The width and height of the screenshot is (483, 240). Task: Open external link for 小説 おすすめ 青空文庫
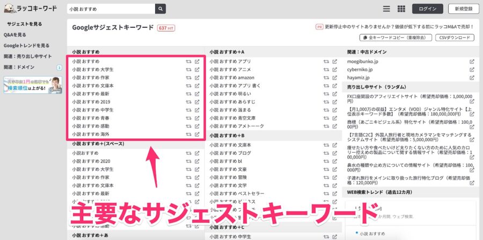[x=335, y=118]
